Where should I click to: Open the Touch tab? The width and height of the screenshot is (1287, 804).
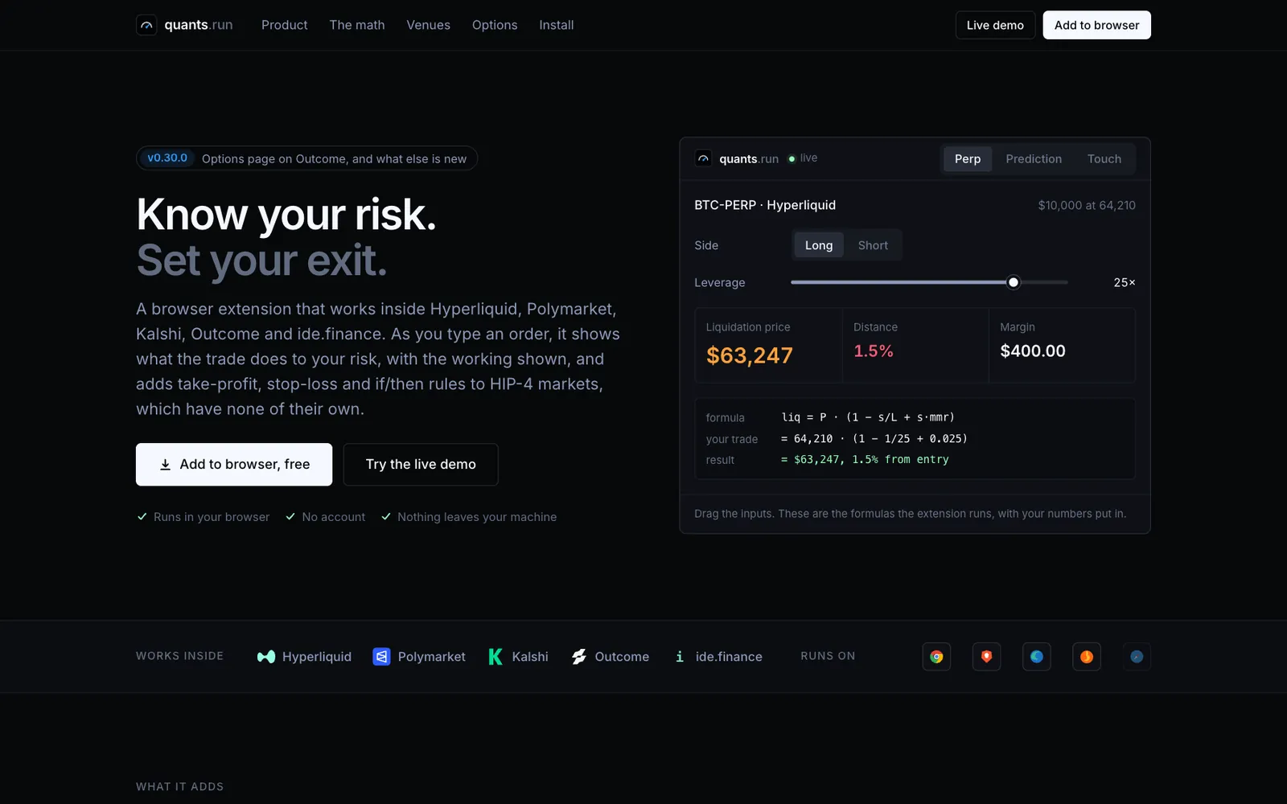click(x=1104, y=158)
